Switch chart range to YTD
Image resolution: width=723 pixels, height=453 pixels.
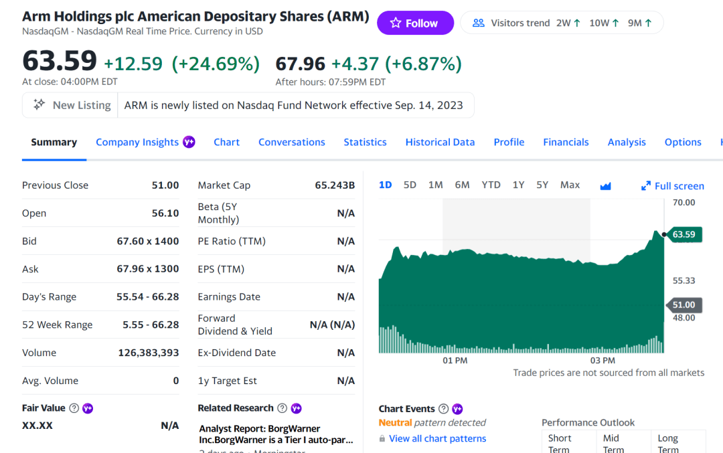(x=491, y=185)
